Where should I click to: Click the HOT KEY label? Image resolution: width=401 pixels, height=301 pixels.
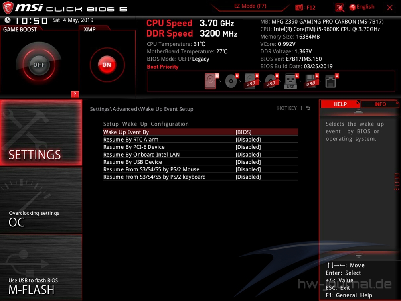[287, 108]
